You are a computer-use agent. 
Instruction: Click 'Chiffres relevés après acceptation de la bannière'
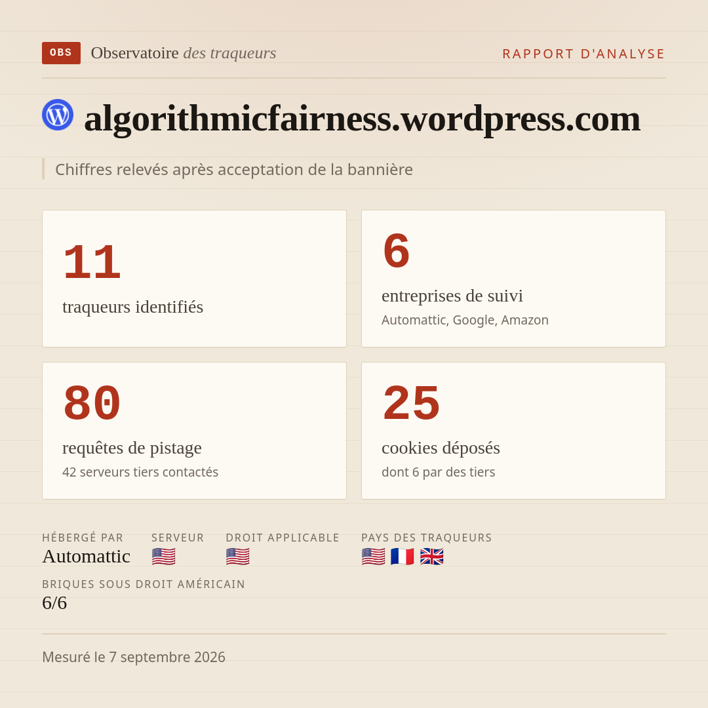(x=234, y=169)
